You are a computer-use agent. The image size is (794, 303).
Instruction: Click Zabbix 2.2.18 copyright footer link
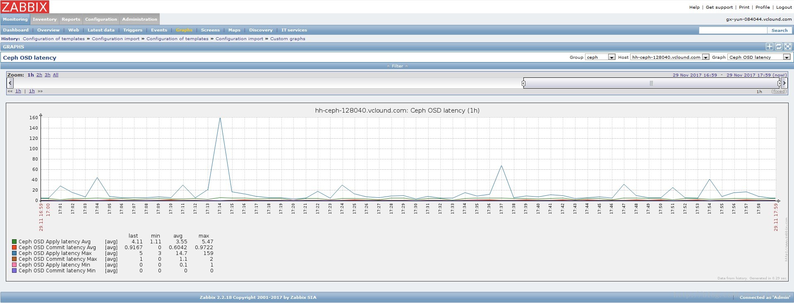[x=258, y=297]
